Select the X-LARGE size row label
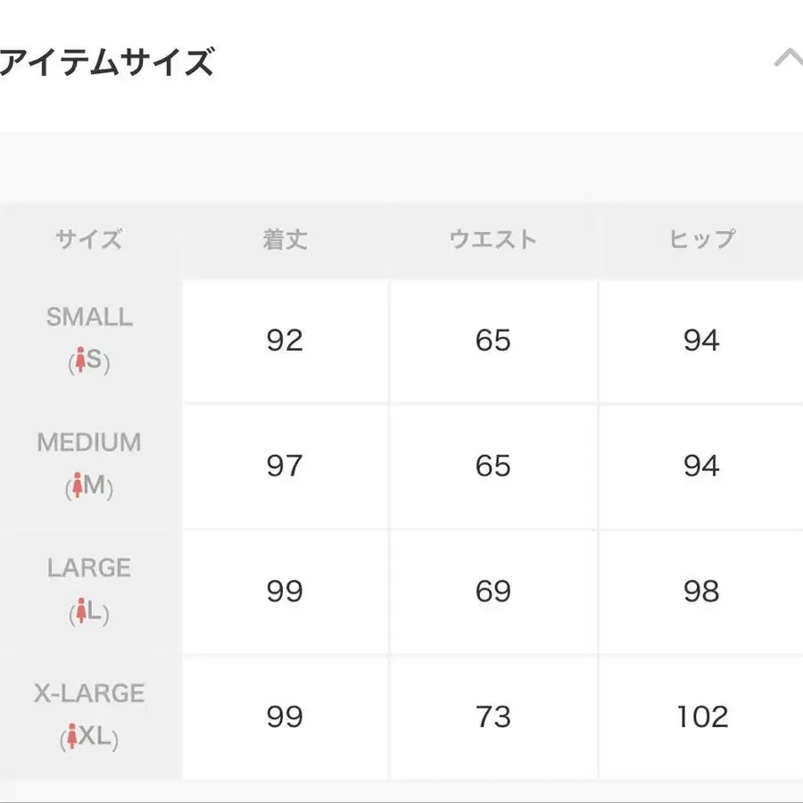 point(89,693)
